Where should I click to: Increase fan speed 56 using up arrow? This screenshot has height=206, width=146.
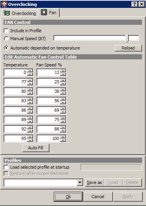click(x=63, y=99)
